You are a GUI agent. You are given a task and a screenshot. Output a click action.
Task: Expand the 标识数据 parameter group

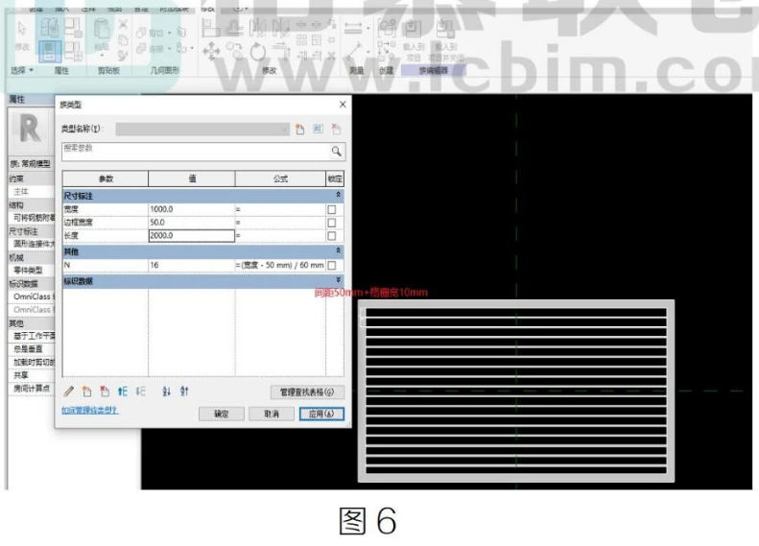tap(338, 280)
